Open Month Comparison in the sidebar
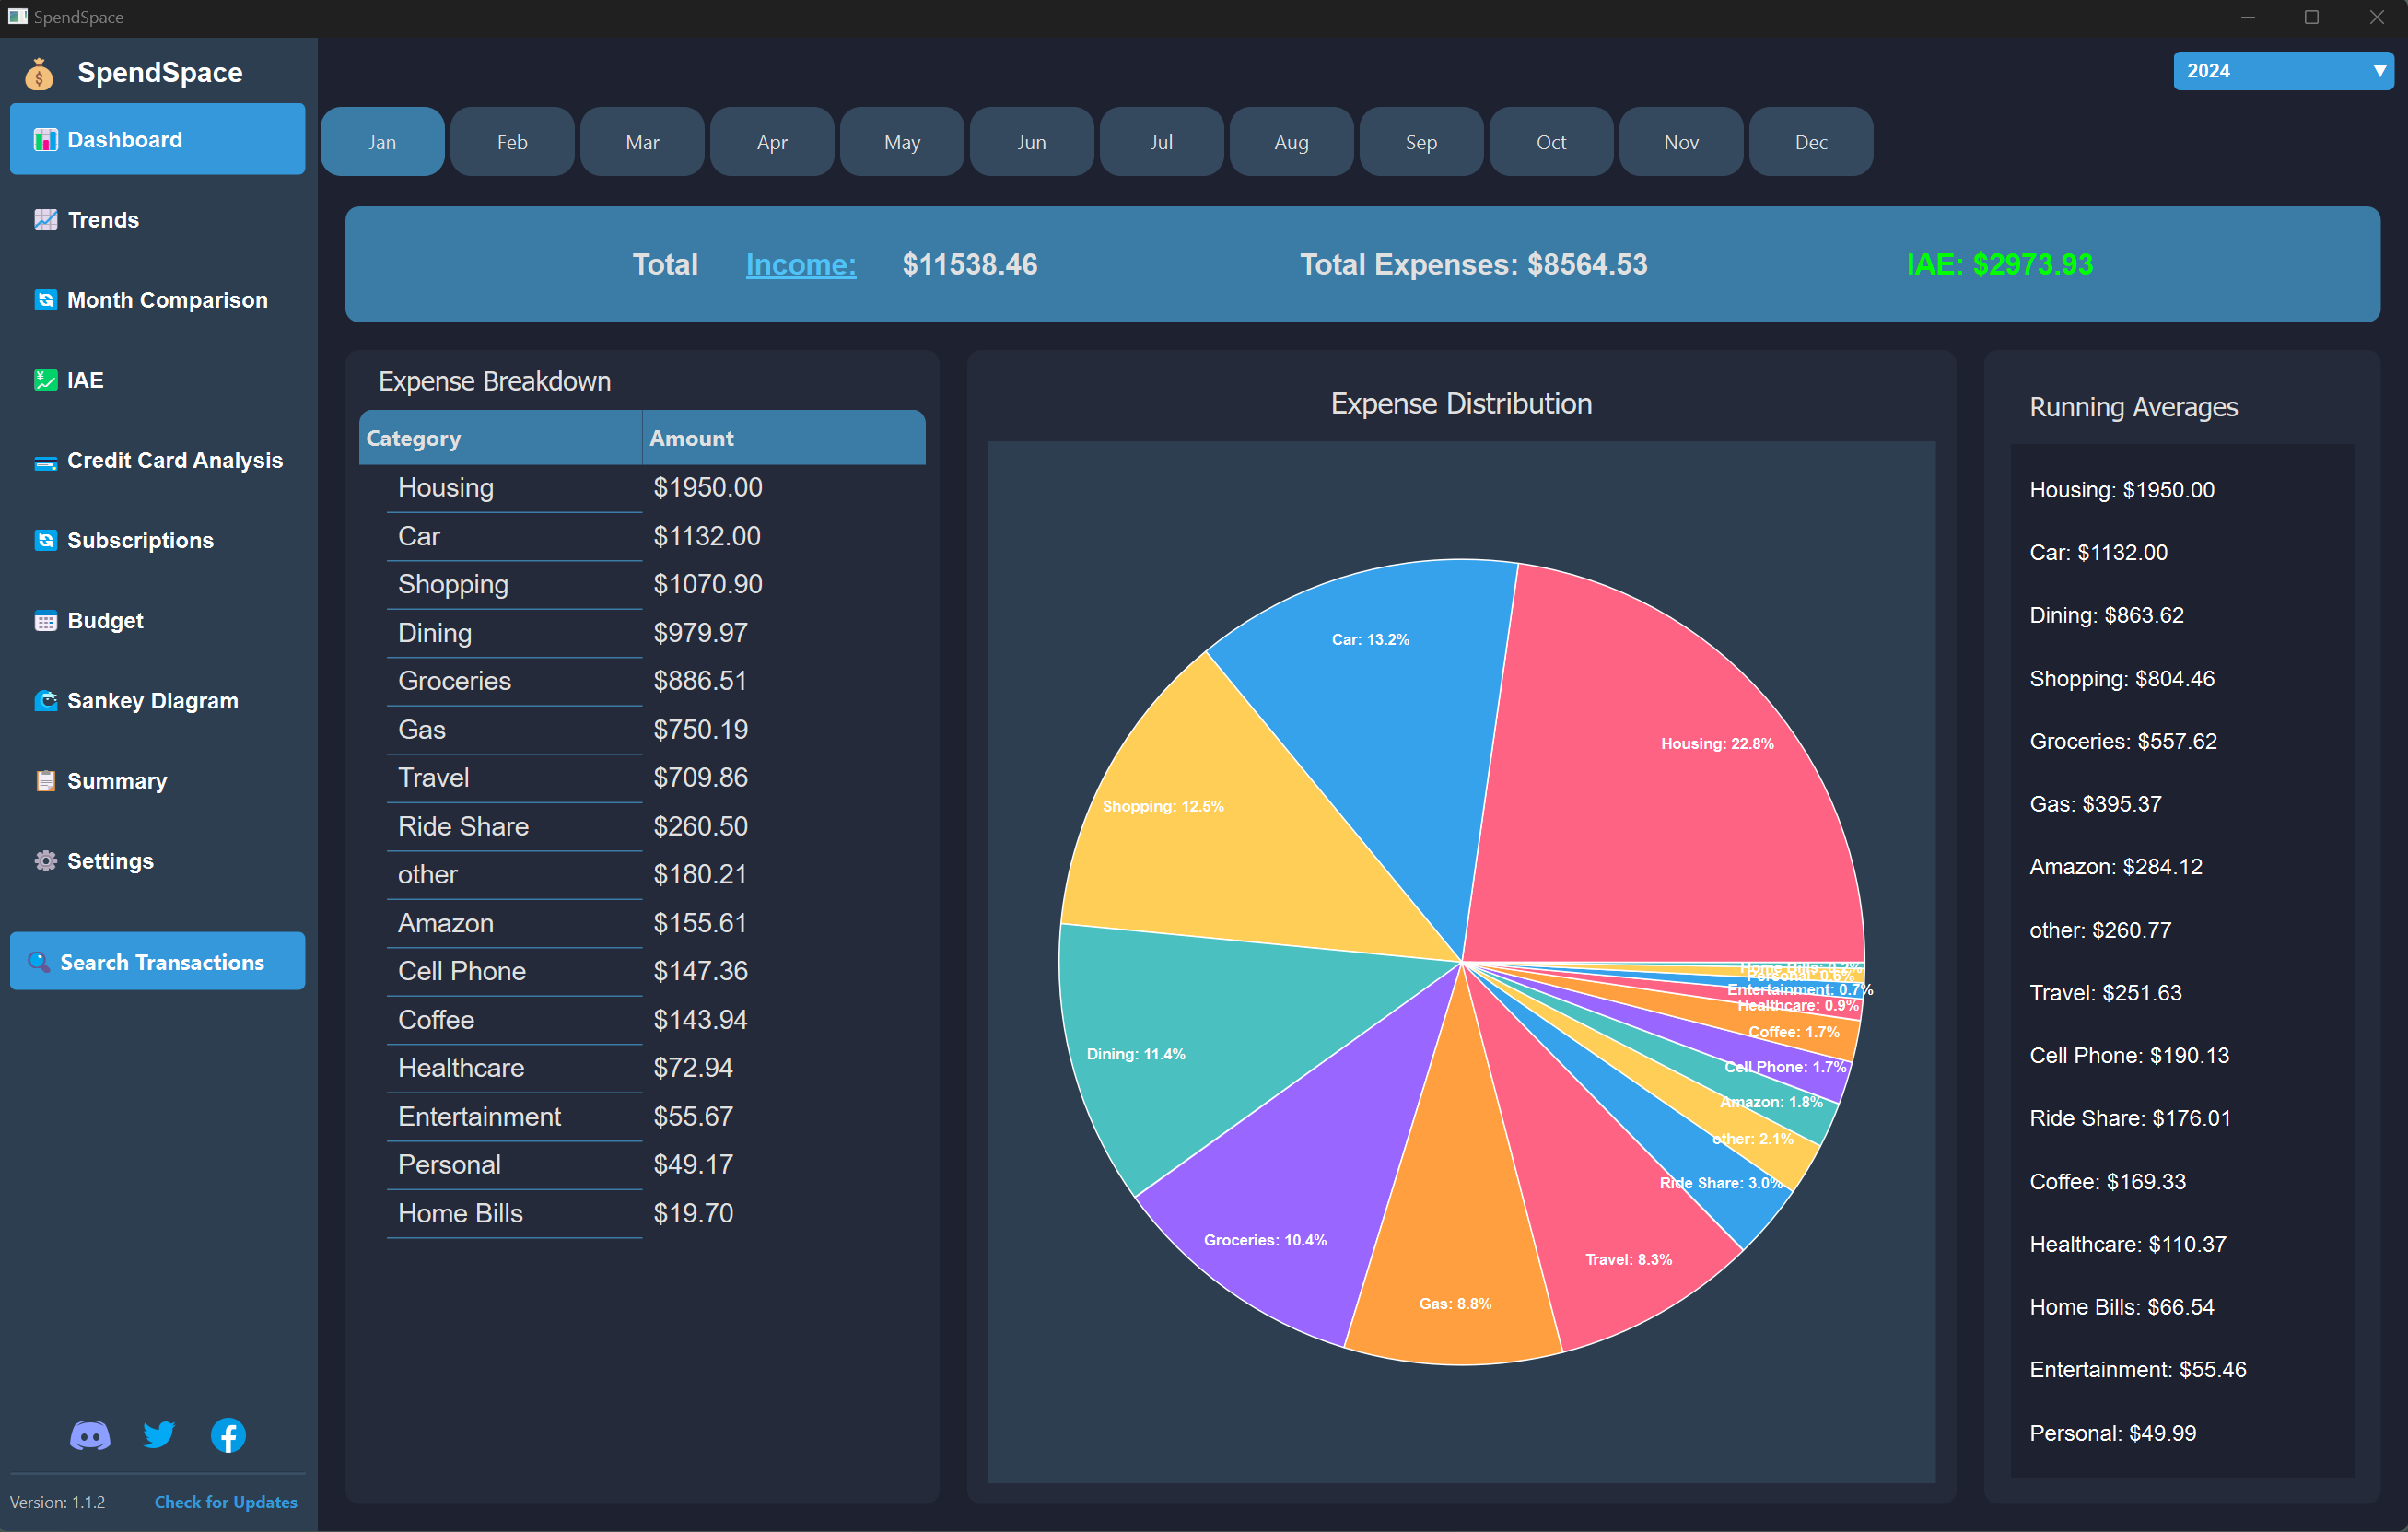Image resolution: width=2408 pixels, height=1532 pixels. pos(166,300)
